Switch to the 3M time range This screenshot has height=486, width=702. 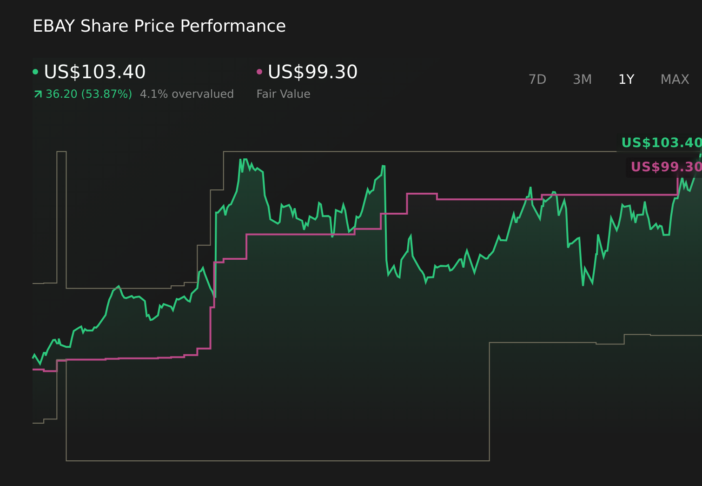582,79
